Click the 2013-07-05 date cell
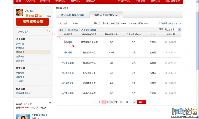The width and height of the screenshot is (199, 119). point(171,73)
